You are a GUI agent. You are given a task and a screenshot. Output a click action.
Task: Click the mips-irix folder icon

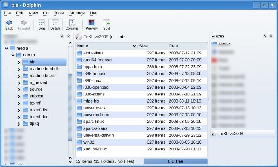79,101
